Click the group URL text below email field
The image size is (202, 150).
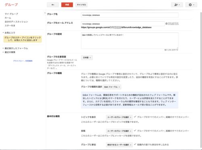[116, 27]
